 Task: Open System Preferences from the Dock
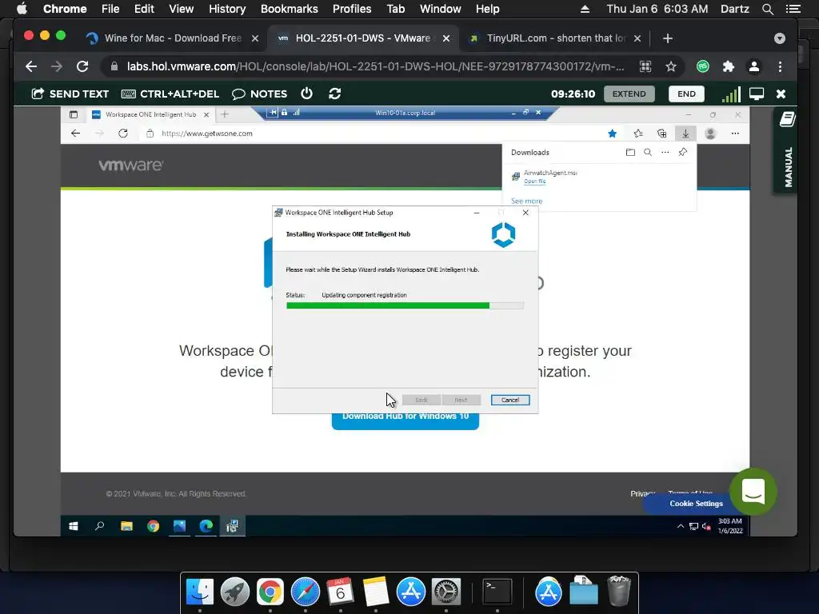445,592
